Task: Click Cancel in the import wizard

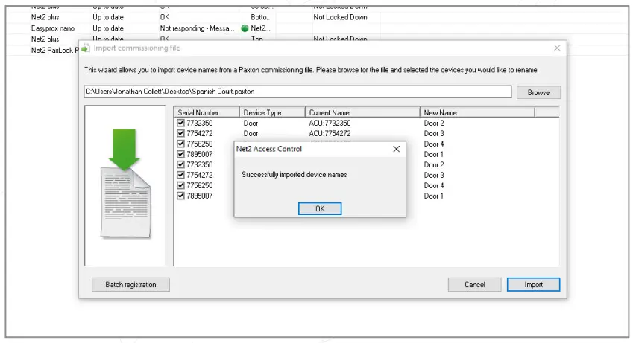Action: (474, 285)
